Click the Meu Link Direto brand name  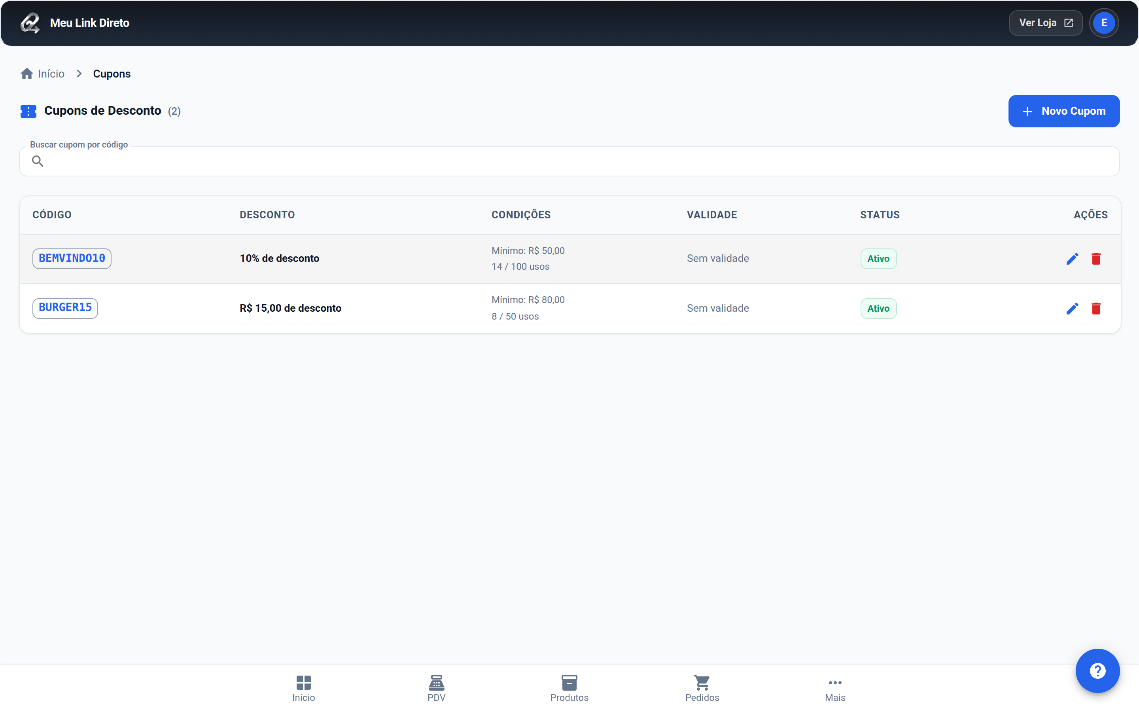coord(89,23)
